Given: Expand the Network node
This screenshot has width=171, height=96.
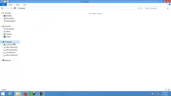Looking at the screenshot, I should 2,60.
